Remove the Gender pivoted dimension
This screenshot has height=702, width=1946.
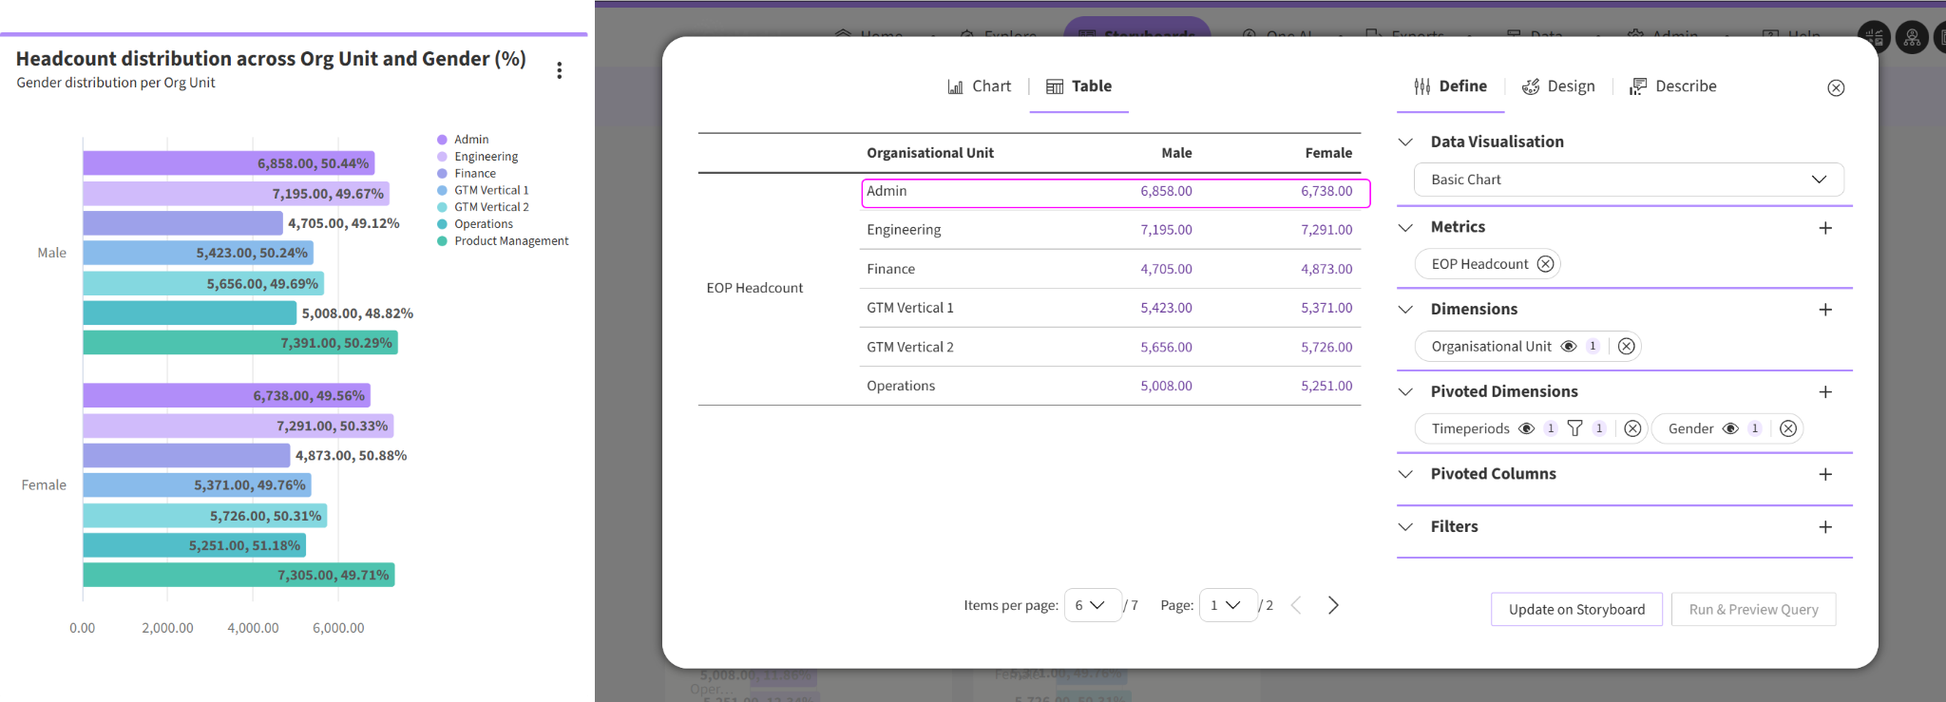[1788, 428]
